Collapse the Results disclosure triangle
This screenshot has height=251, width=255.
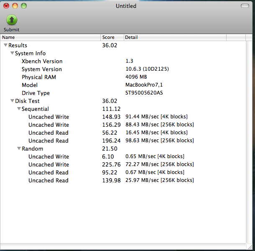(5, 45)
